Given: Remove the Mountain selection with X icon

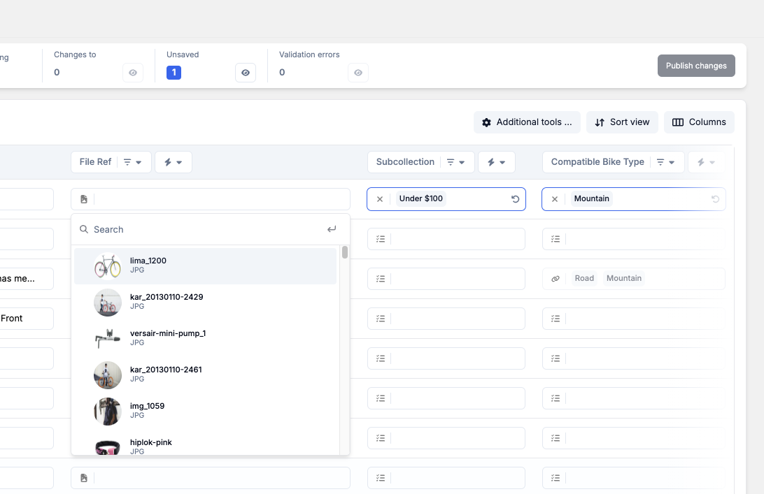Looking at the screenshot, I should pyautogui.click(x=555, y=199).
